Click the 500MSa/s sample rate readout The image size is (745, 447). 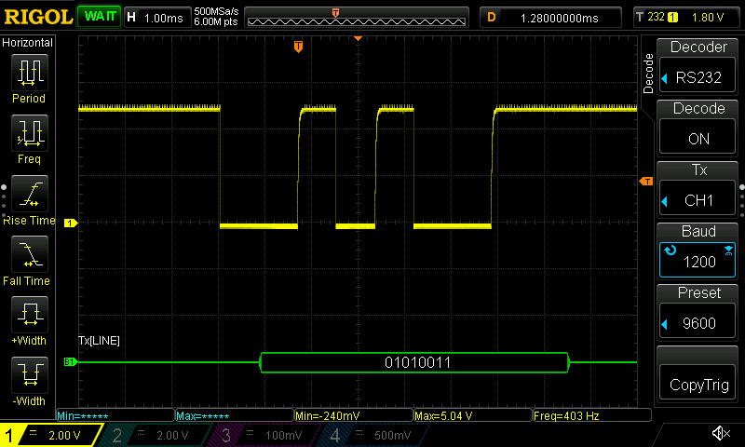216,11
